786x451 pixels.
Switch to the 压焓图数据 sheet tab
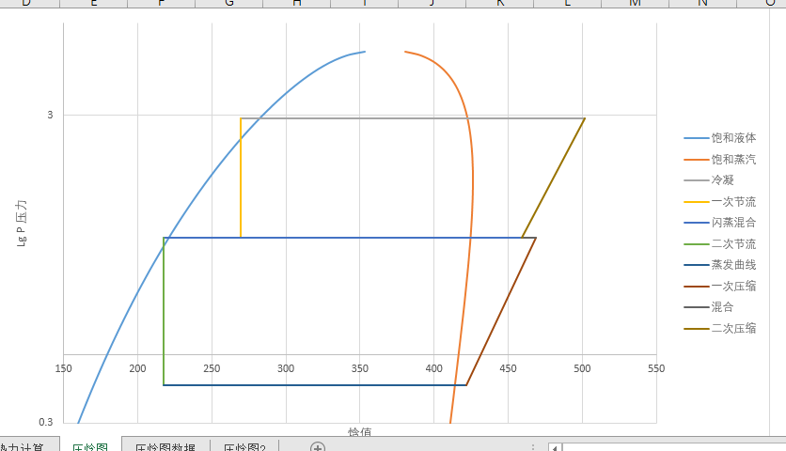point(165,446)
